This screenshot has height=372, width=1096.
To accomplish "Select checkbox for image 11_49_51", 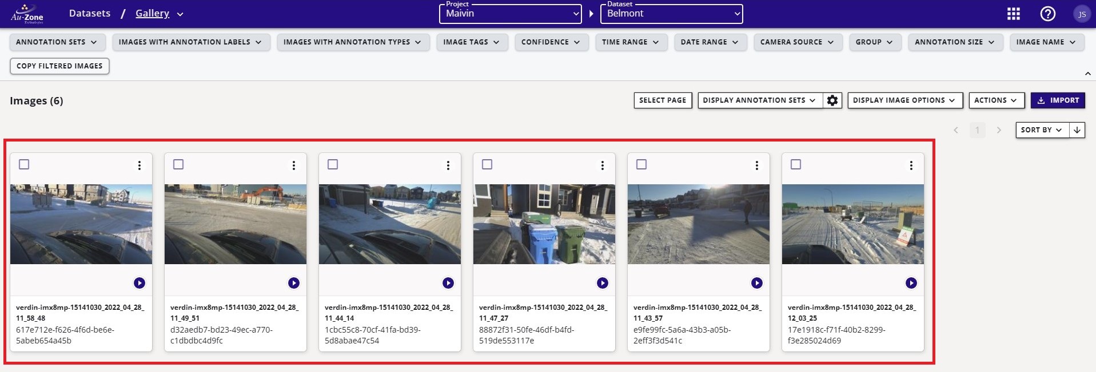I will point(178,164).
